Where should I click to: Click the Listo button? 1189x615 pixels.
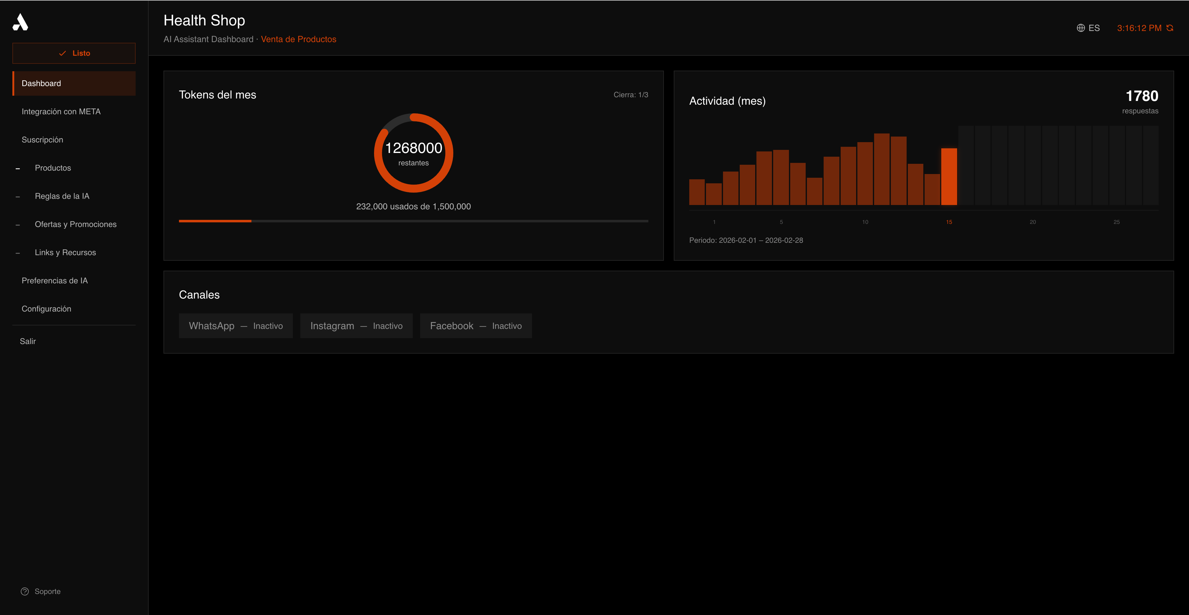click(x=74, y=53)
